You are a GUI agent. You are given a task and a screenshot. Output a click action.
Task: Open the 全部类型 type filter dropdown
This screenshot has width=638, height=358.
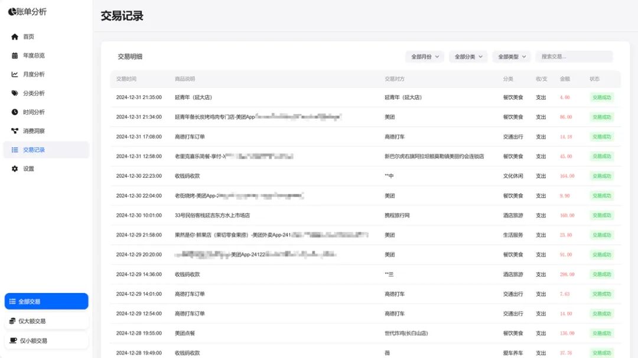tap(512, 57)
